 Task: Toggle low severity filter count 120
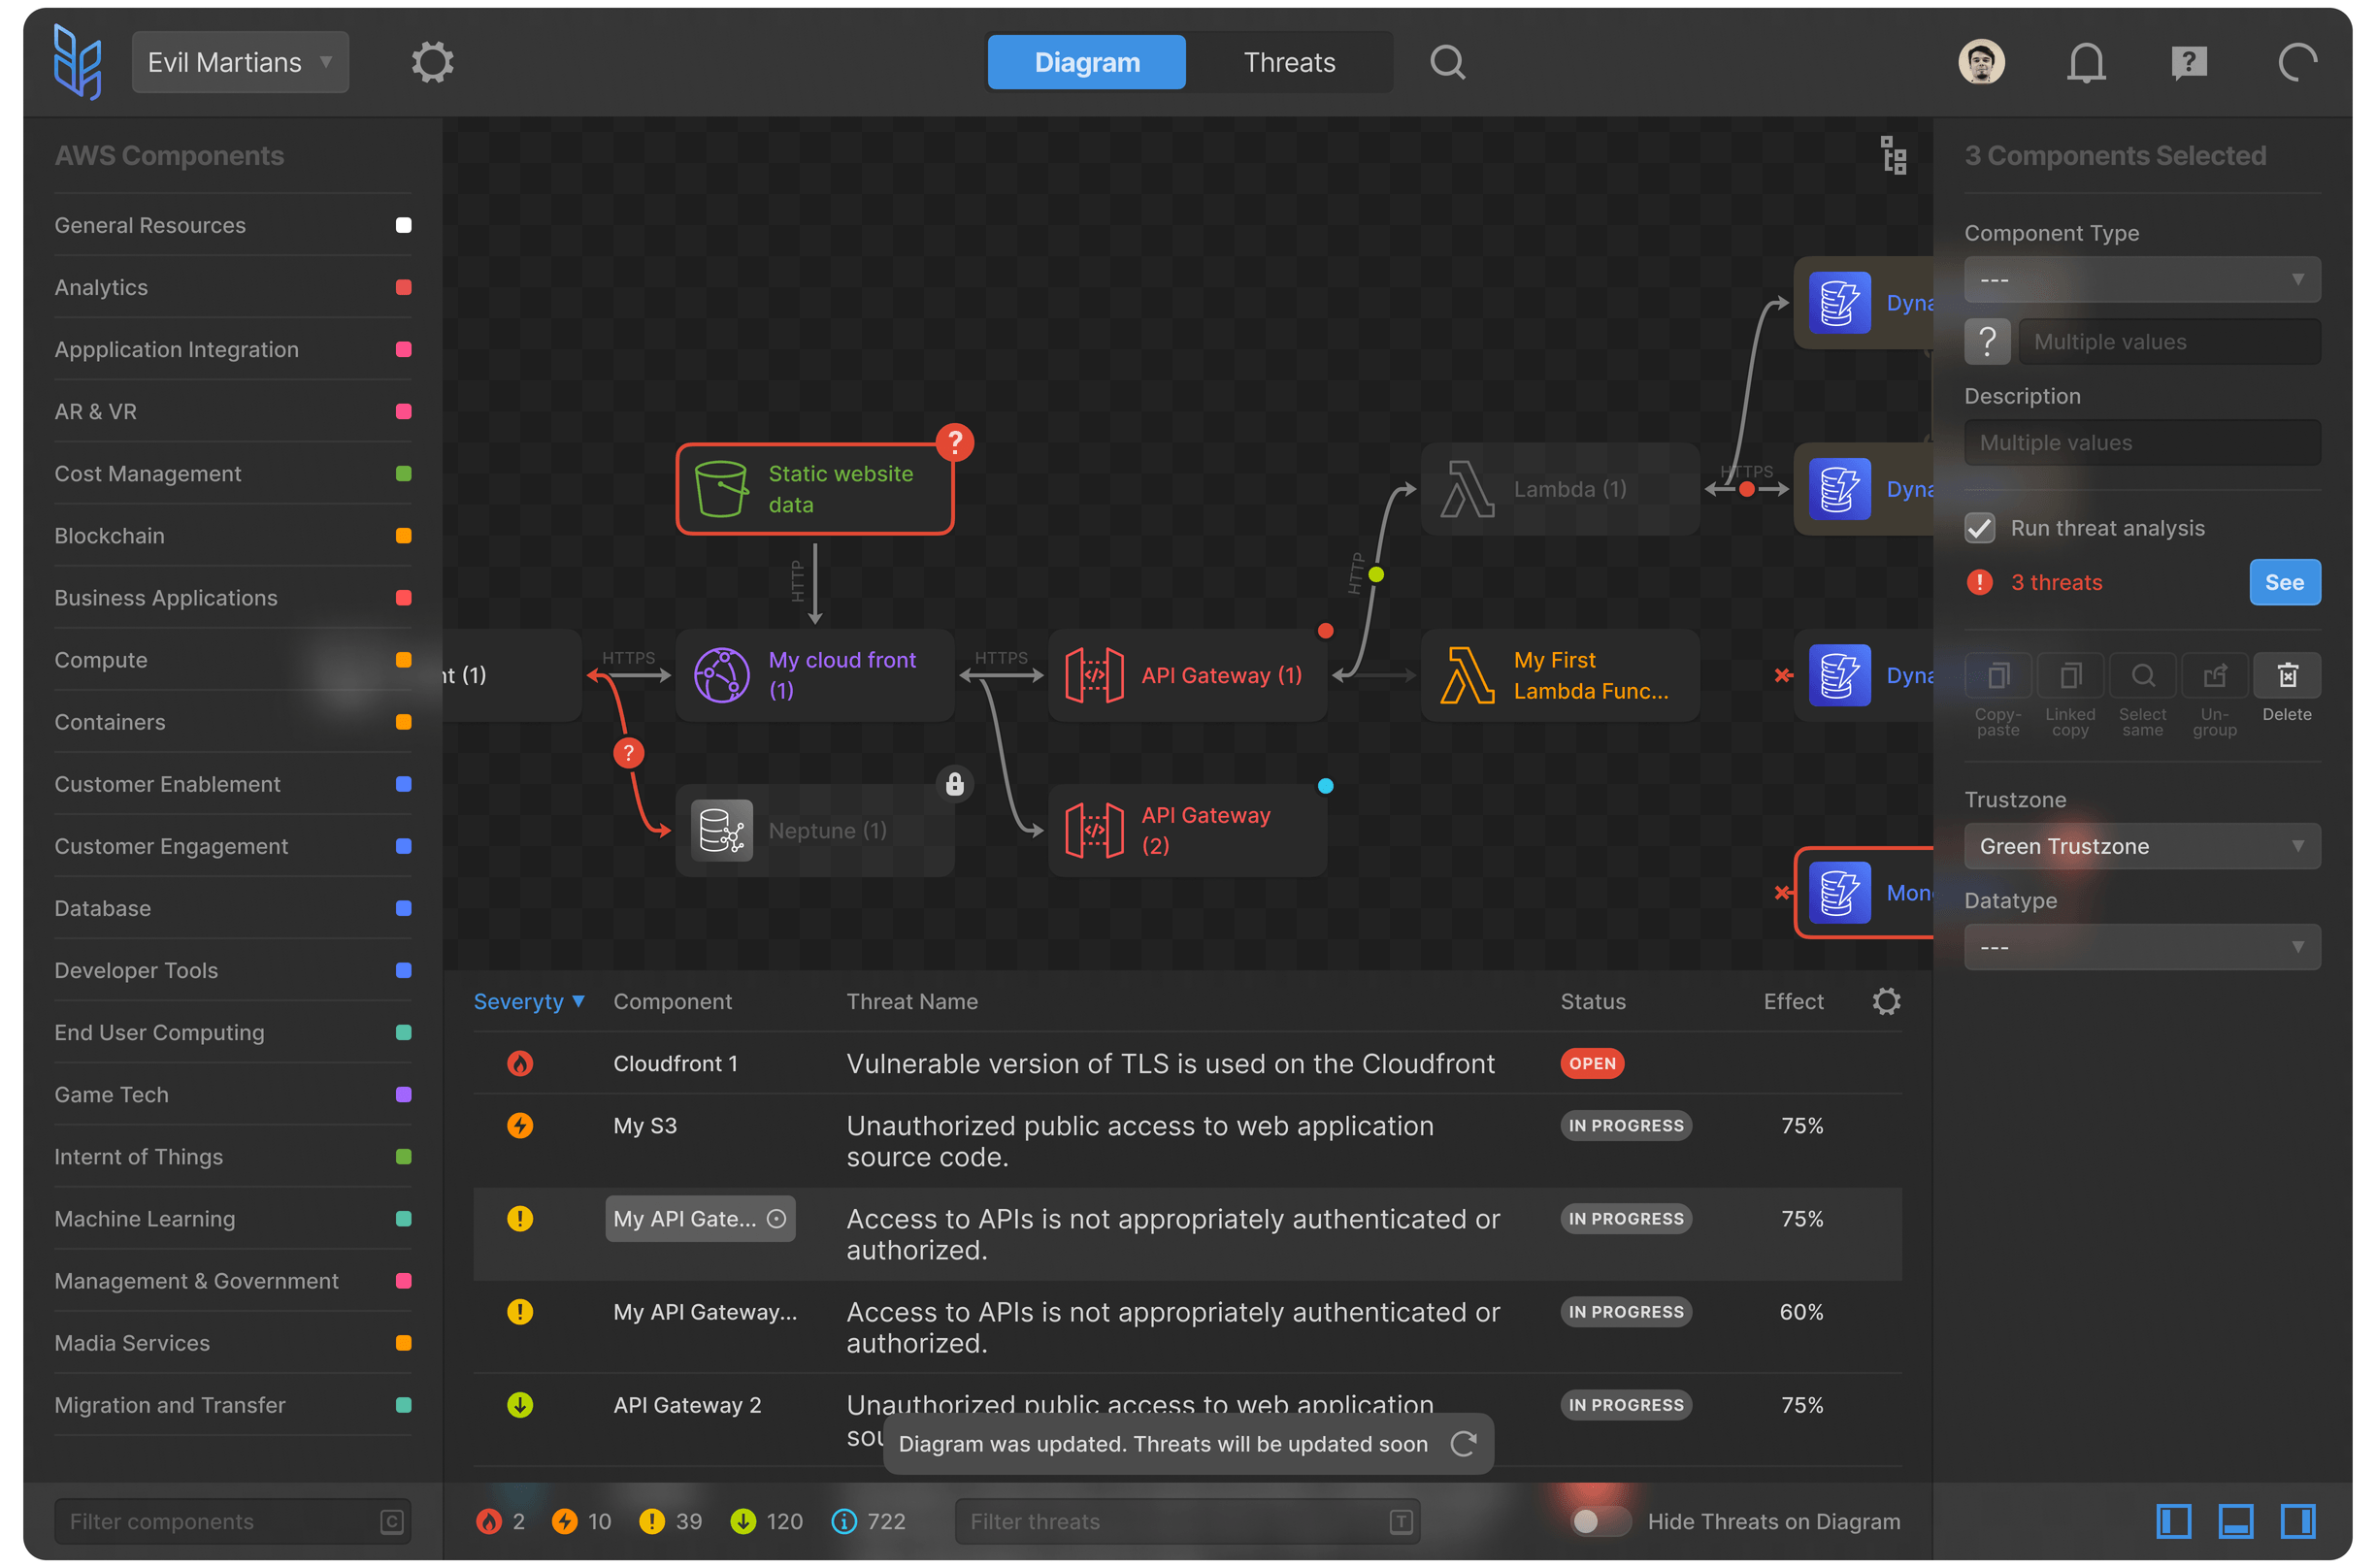(x=766, y=1521)
